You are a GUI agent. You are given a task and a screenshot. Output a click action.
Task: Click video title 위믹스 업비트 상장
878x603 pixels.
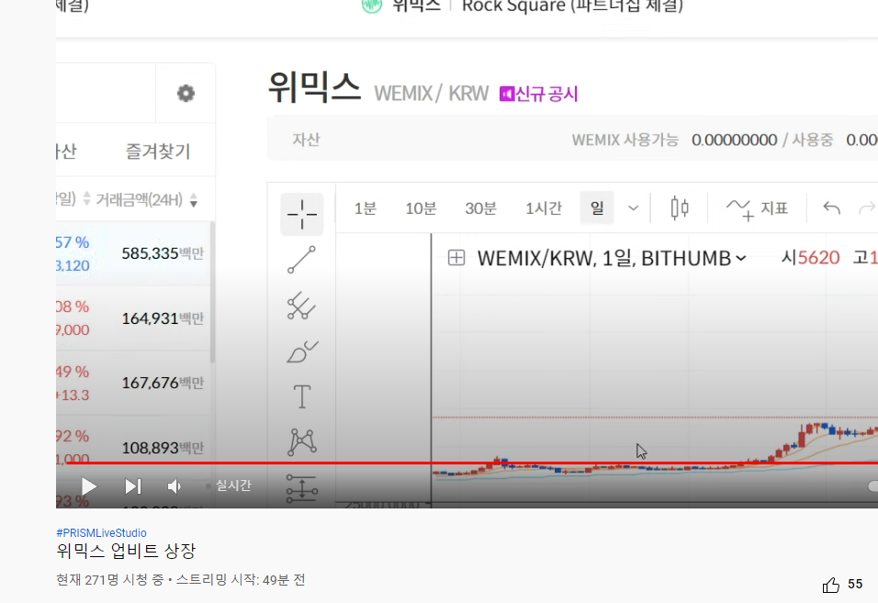[x=126, y=551]
